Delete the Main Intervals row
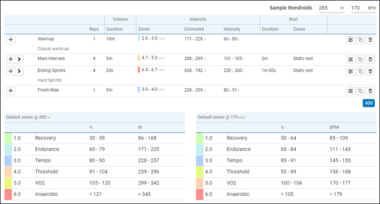 click(x=371, y=59)
